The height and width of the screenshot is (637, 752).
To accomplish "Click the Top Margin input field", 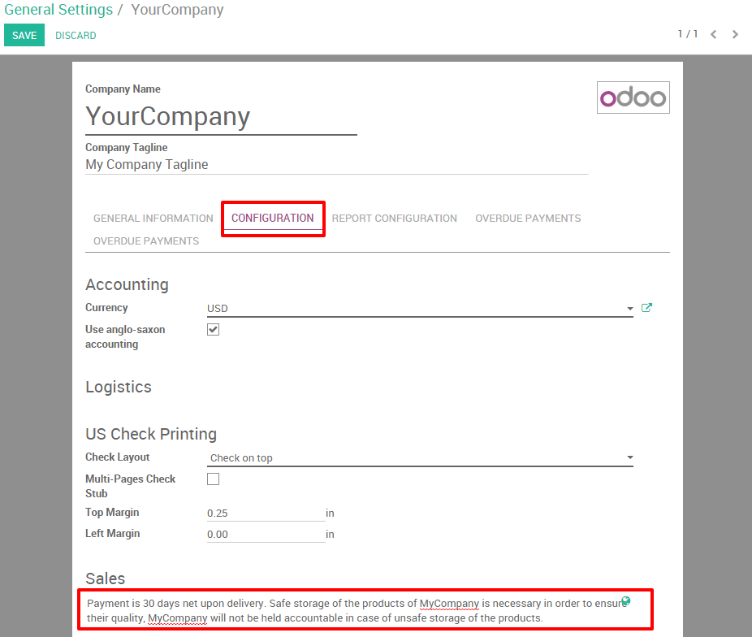I will pyautogui.click(x=266, y=513).
